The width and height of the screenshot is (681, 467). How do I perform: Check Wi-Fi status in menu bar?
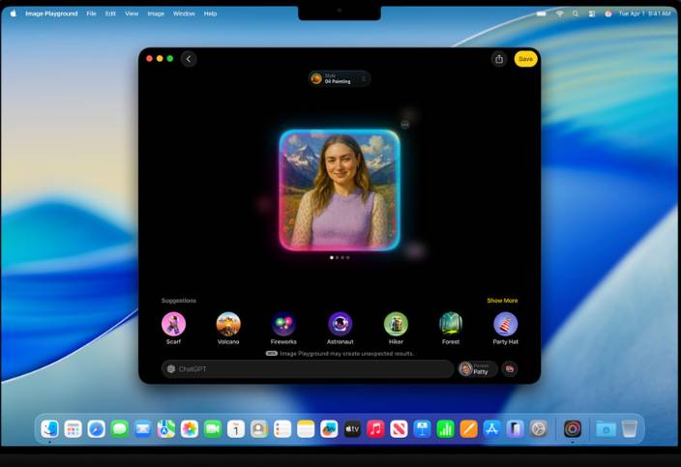coord(560,14)
